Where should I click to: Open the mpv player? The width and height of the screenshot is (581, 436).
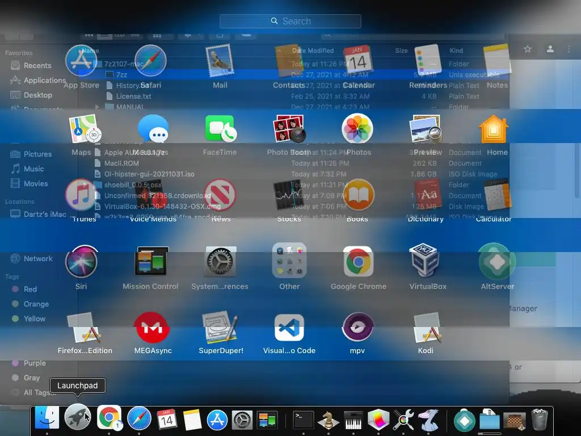pos(357,327)
